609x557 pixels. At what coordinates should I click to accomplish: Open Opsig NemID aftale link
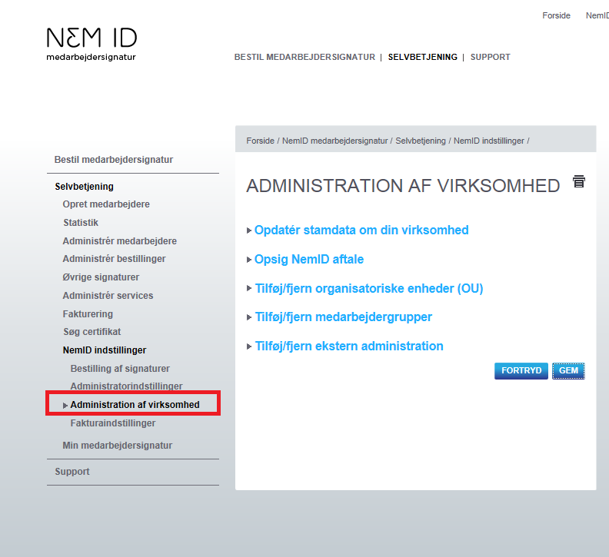click(x=309, y=259)
